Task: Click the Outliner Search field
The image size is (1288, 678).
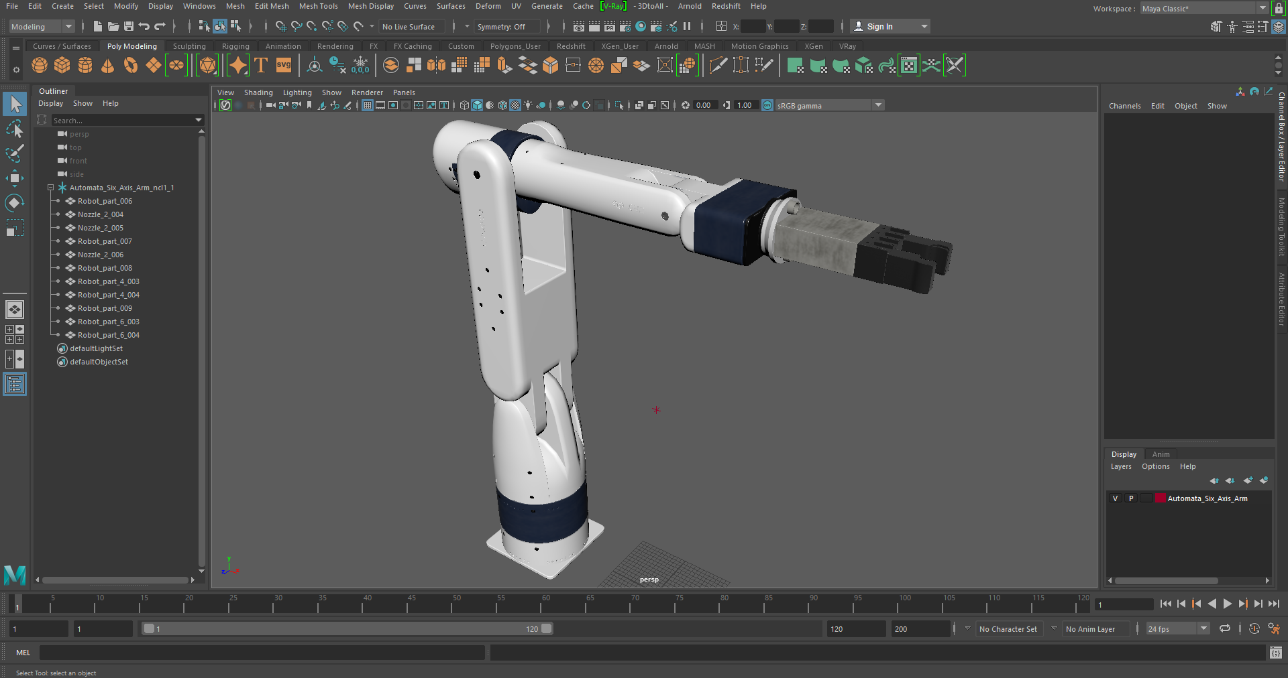Action: point(122,120)
